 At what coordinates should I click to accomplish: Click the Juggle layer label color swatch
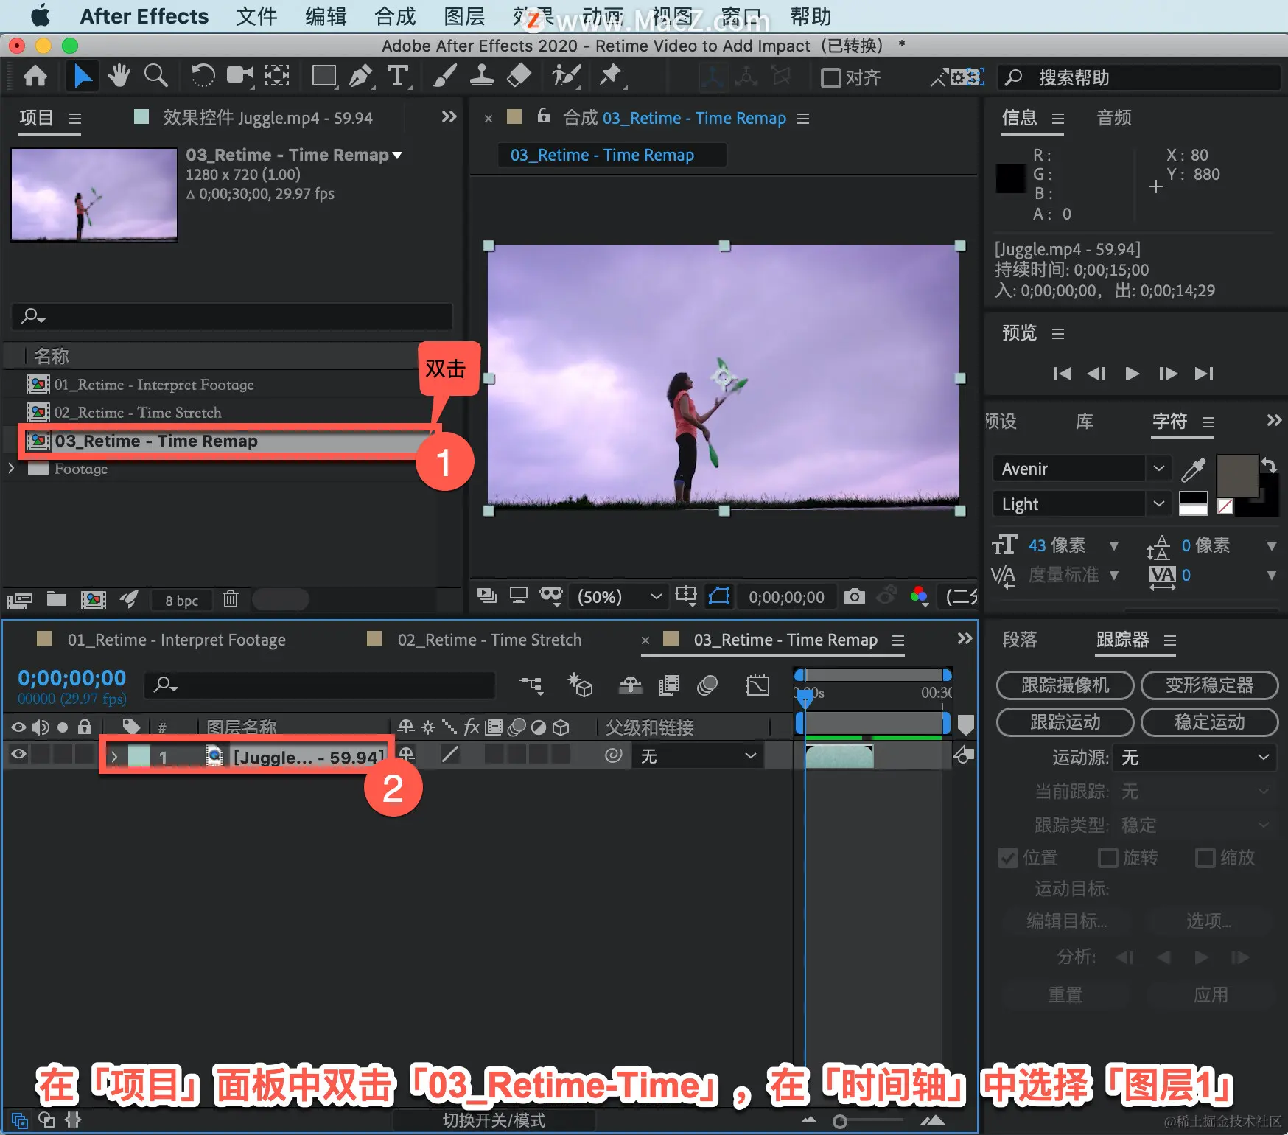coord(139,756)
